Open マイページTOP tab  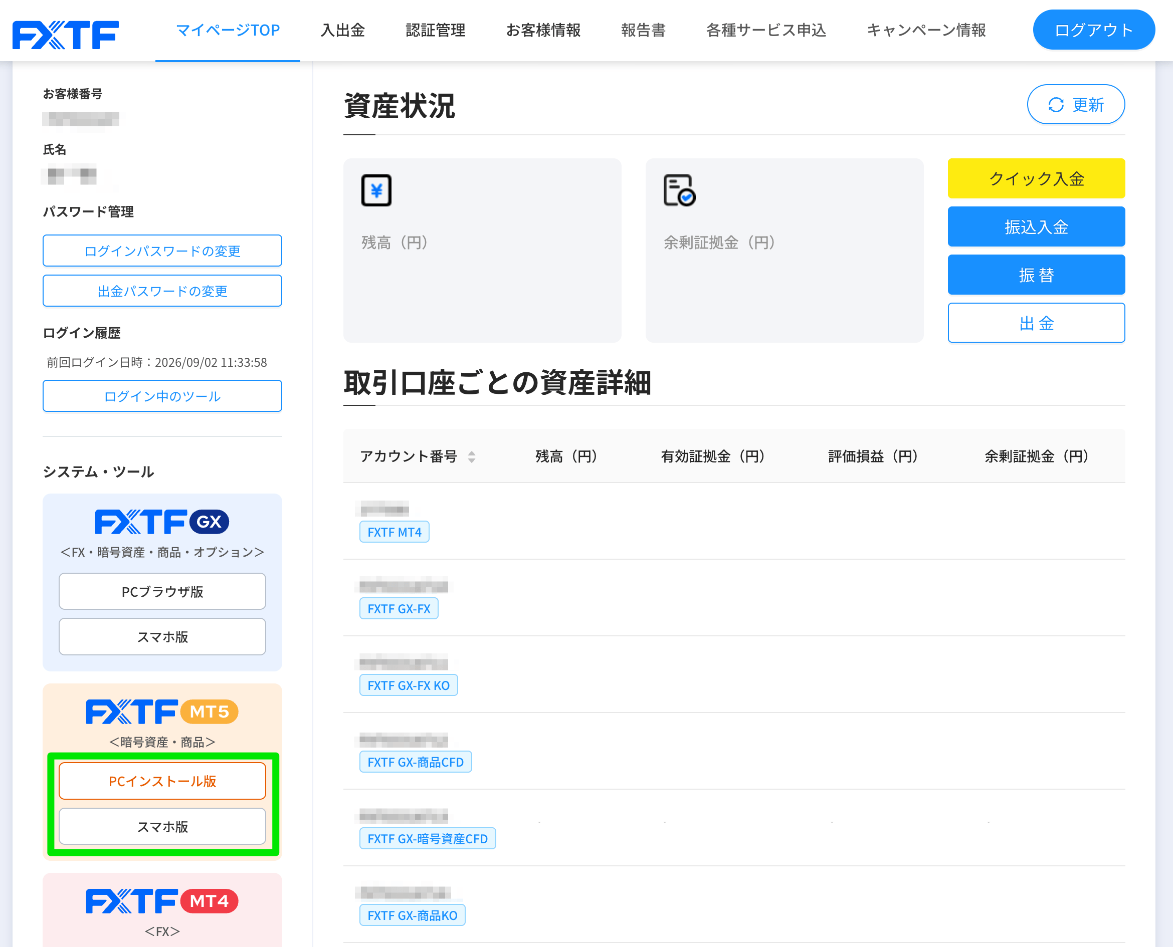[228, 30]
